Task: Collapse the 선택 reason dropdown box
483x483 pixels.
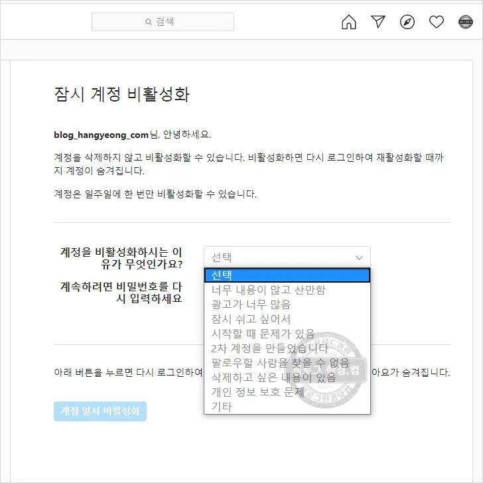Action: pos(287,257)
